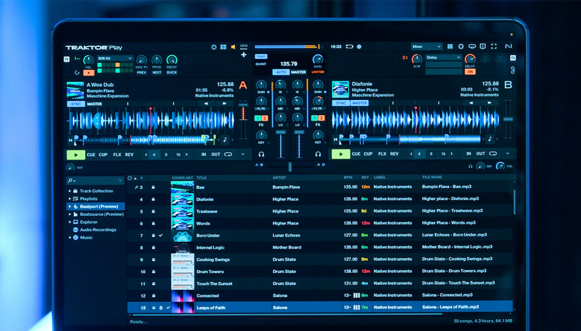Enable SYNC on deck B
The width and height of the screenshot is (581, 331).
(x=340, y=103)
